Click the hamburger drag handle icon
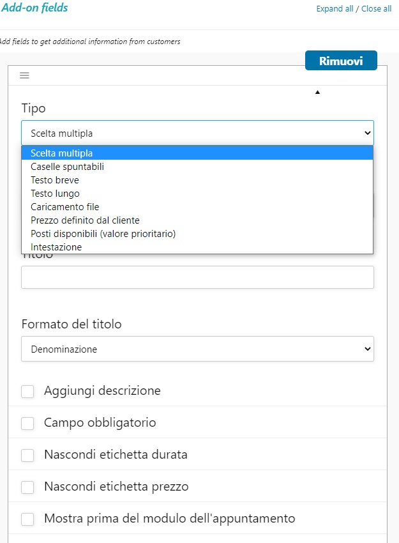Viewport: 399px width, 543px height. click(x=24, y=75)
